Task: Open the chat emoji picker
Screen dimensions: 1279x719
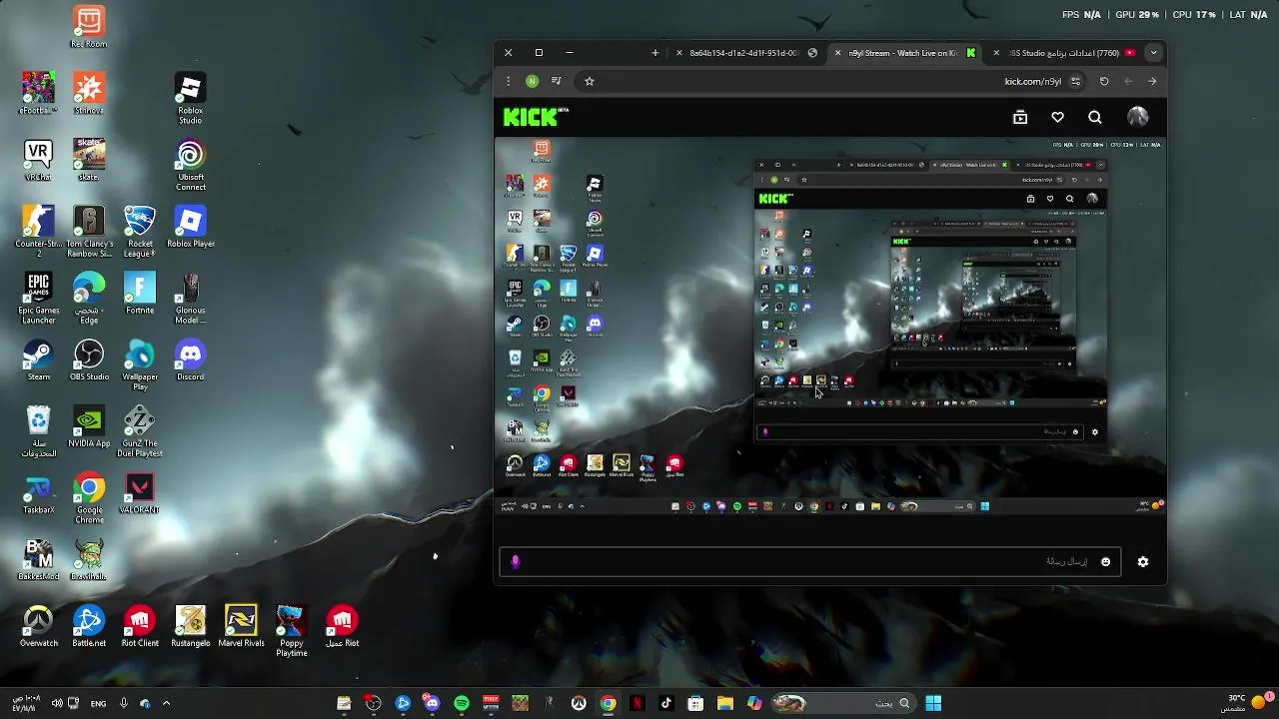Action: [x=1105, y=561]
